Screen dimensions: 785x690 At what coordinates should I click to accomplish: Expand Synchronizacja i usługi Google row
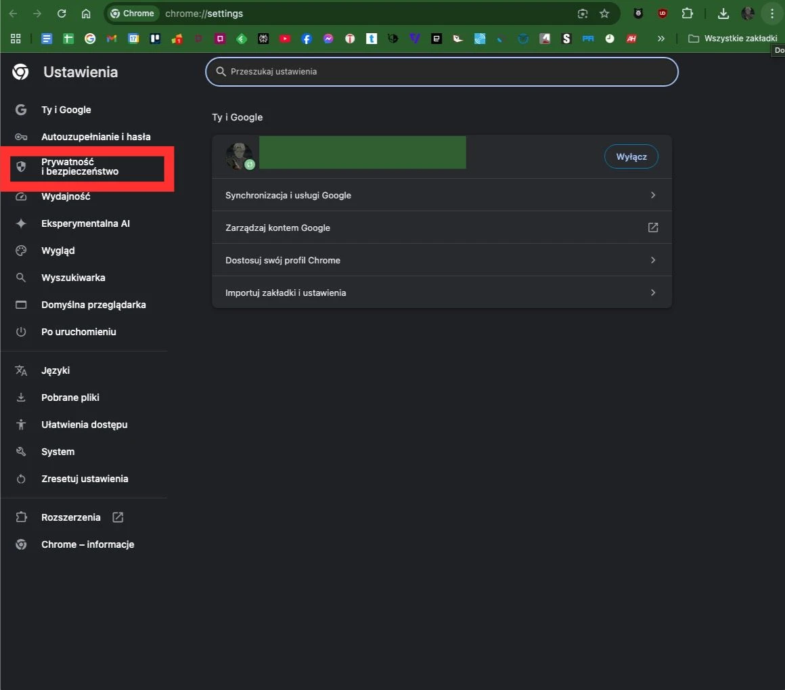441,195
